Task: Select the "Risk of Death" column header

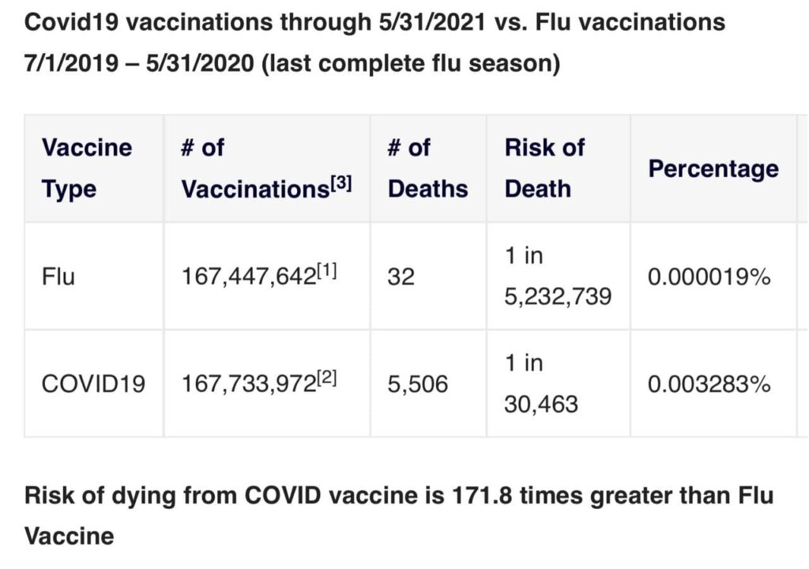Action: pyautogui.click(x=544, y=168)
